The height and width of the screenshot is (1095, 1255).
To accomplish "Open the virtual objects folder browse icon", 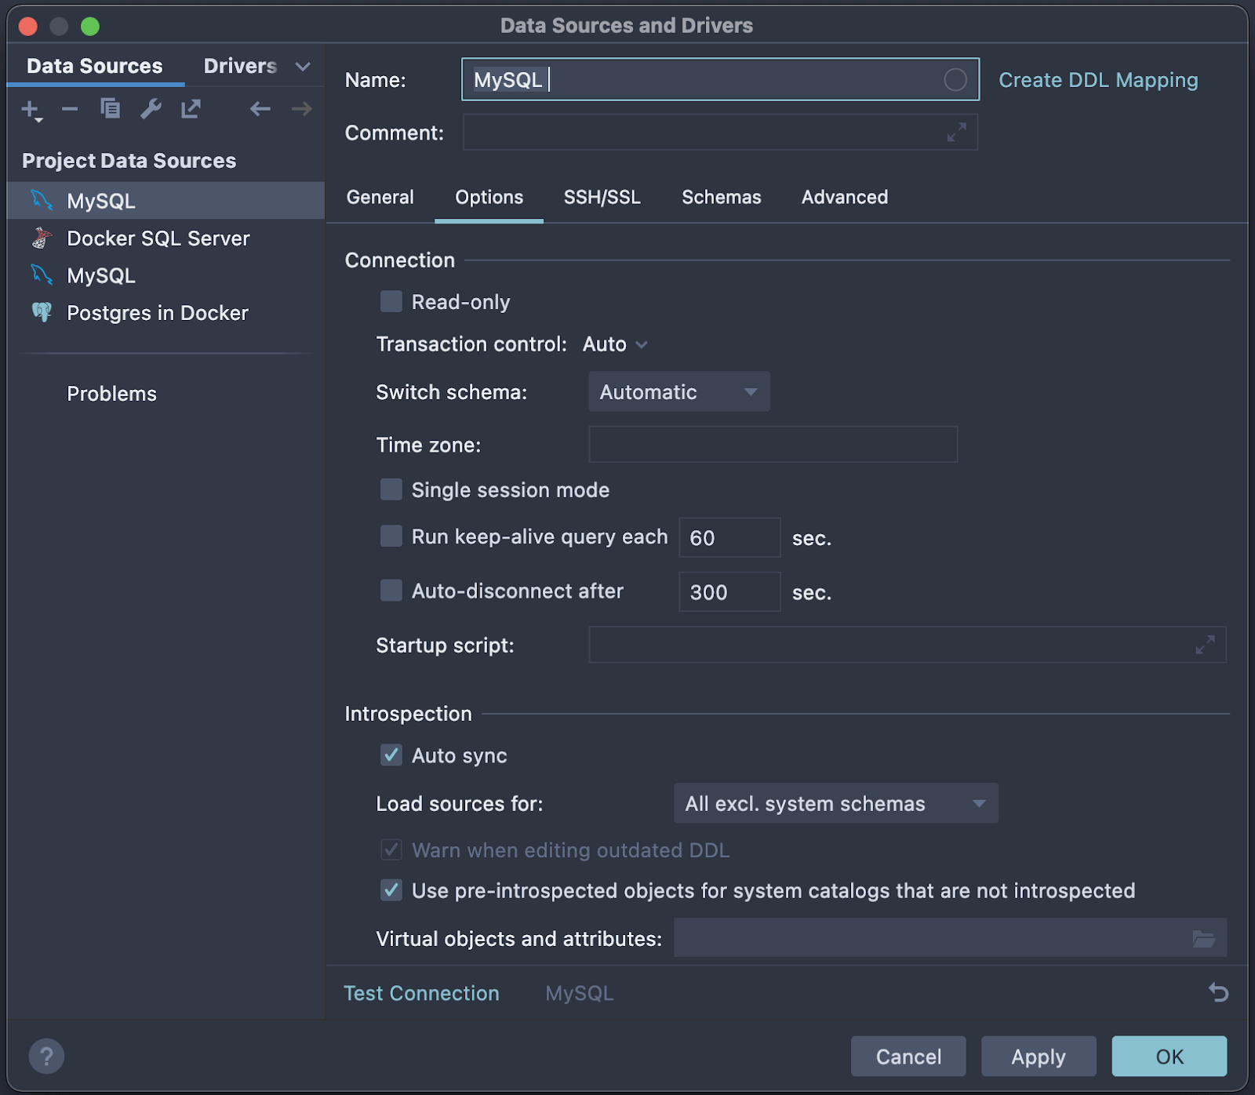I will point(1203,939).
